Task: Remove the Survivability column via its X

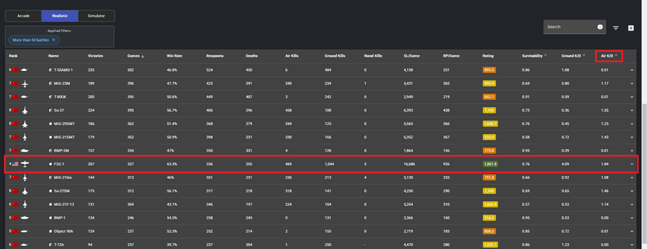Action: coord(545,55)
